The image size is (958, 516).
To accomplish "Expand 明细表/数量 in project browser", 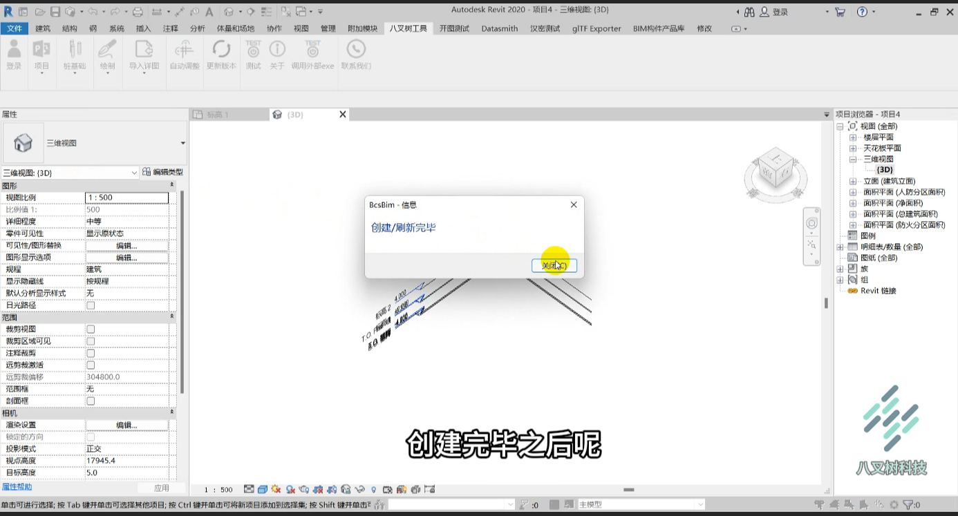I will [840, 247].
